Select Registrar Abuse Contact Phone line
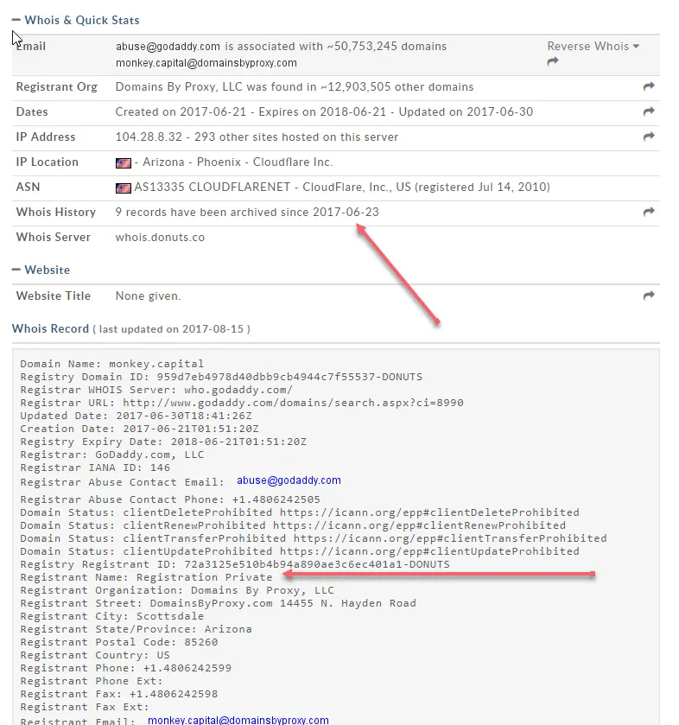Viewport: 679px width, 725px height. click(x=170, y=499)
